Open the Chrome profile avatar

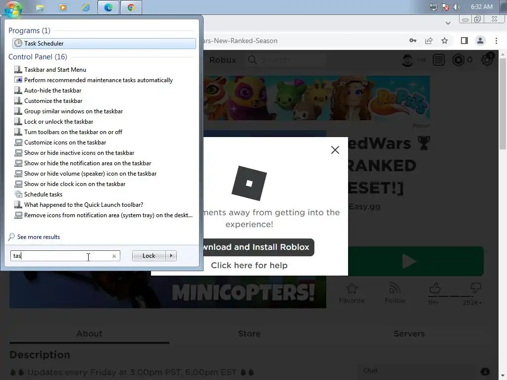(480, 41)
